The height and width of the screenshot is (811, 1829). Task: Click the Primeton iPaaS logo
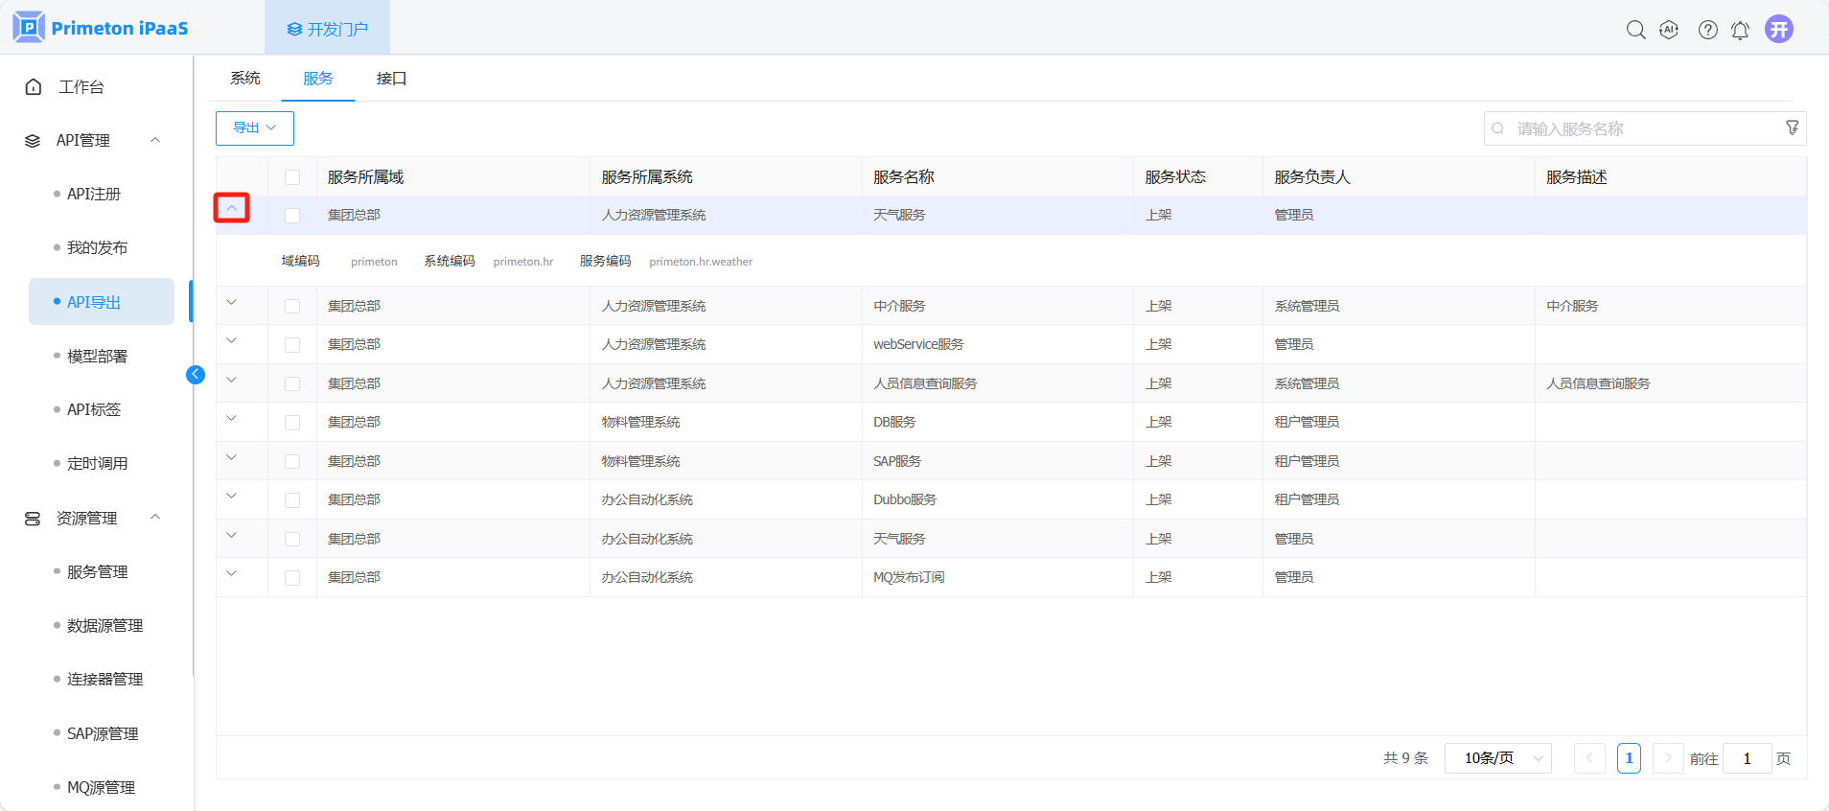coord(101,28)
